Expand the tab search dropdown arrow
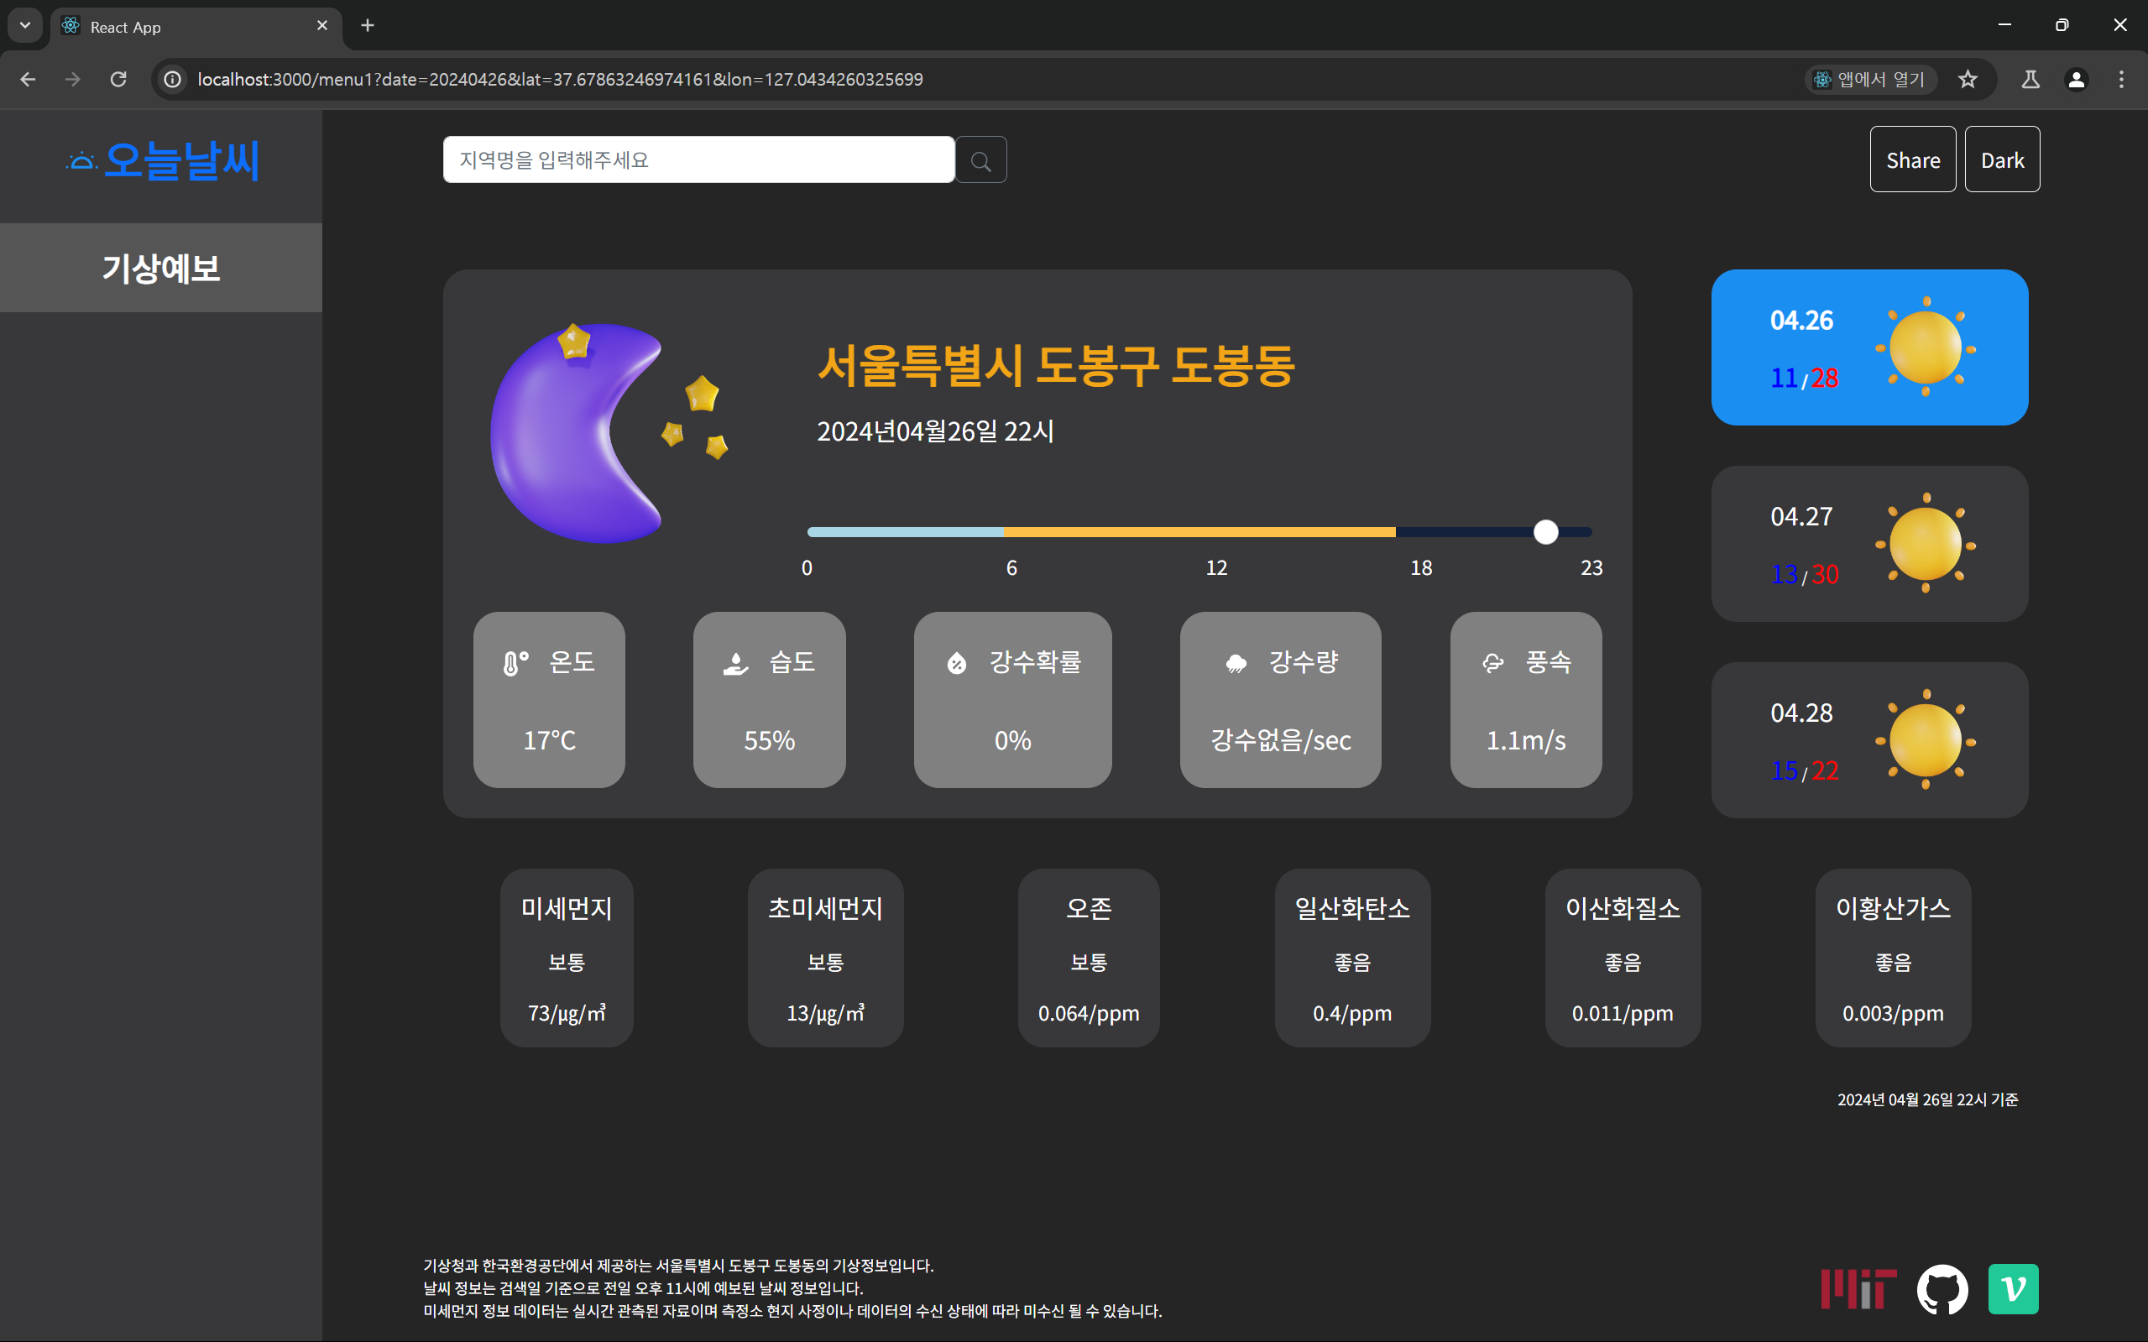This screenshot has height=1342, width=2148. (25, 25)
